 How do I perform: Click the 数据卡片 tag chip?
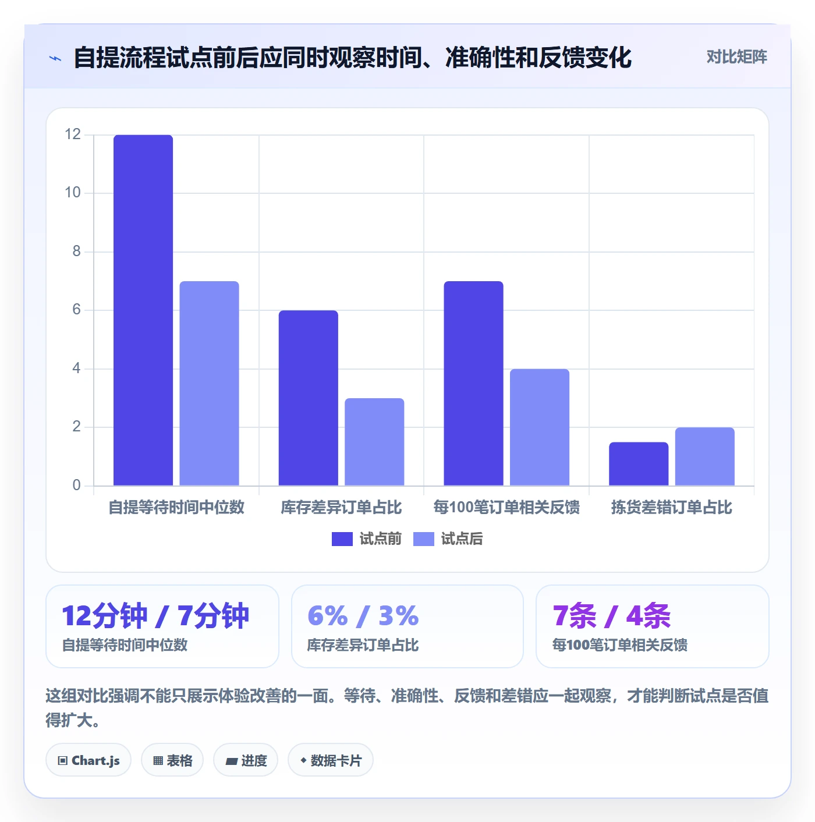tap(331, 760)
